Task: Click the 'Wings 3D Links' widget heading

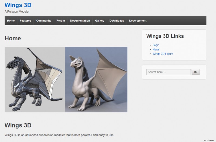Action: pyautogui.click(x=165, y=36)
